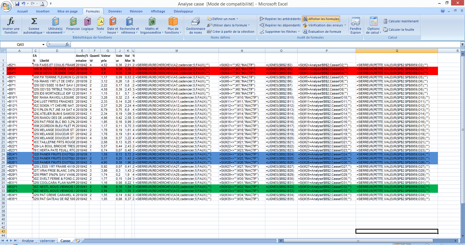Viewport: 465px width, 245px height.
Task: Open the Recherche et référence icon
Action: [x=129, y=21]
